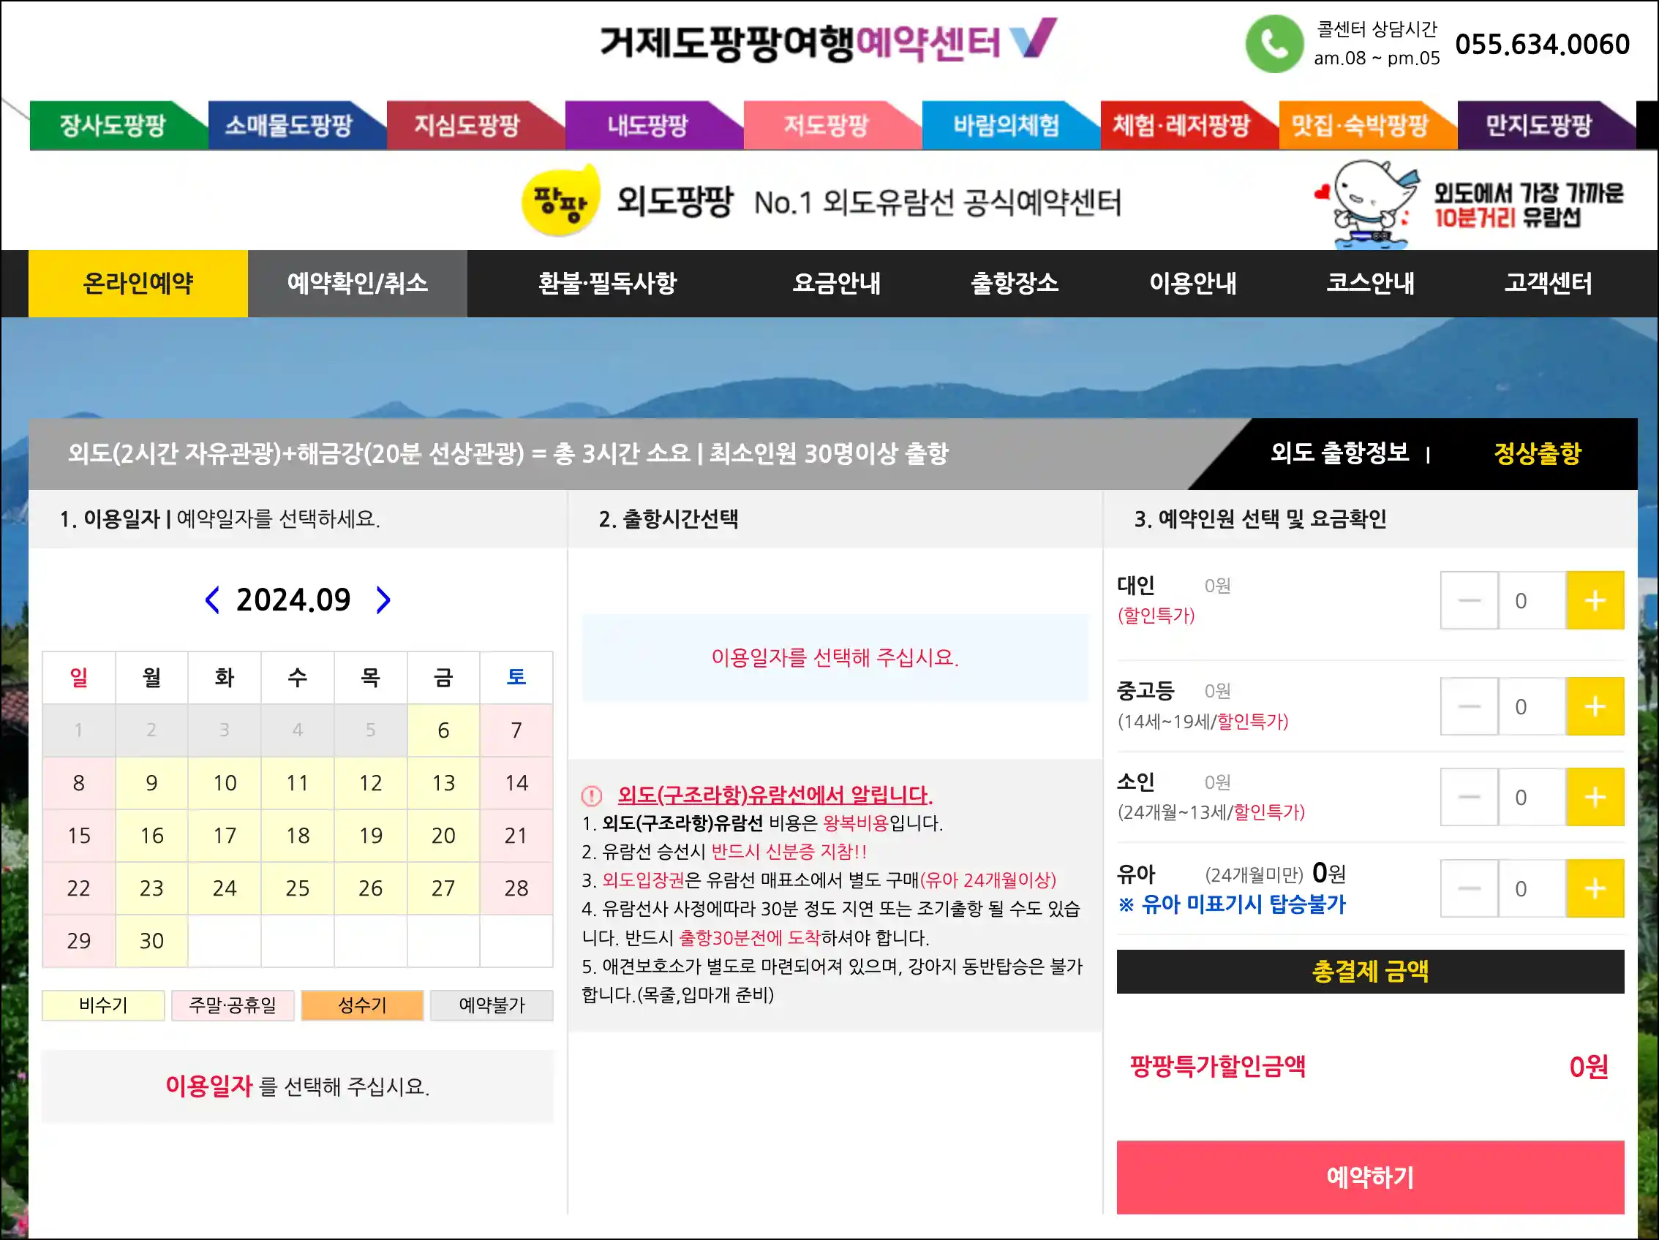Click the 정상출항 status text
The height and width of the screenshot is (1240, 1659).
click(x=1538, y=453)
